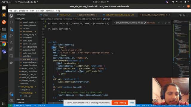Expand the replace toggle in find widget
The width and height of the screenshot is (191, 107).
click(114, 23)
